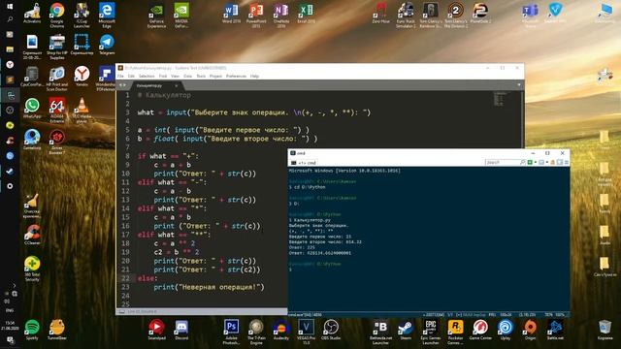Launch VLC media player shortcut
Image resolution: width=621 pixels, height=349 pixels.
click(82, 110)
